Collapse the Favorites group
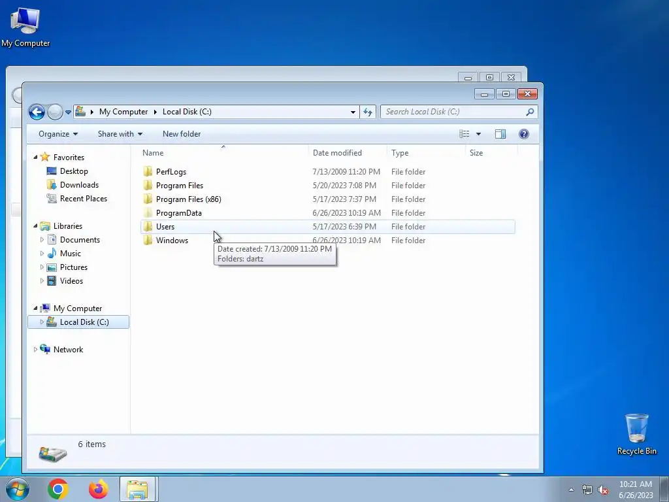 click(x=35, y=157)
